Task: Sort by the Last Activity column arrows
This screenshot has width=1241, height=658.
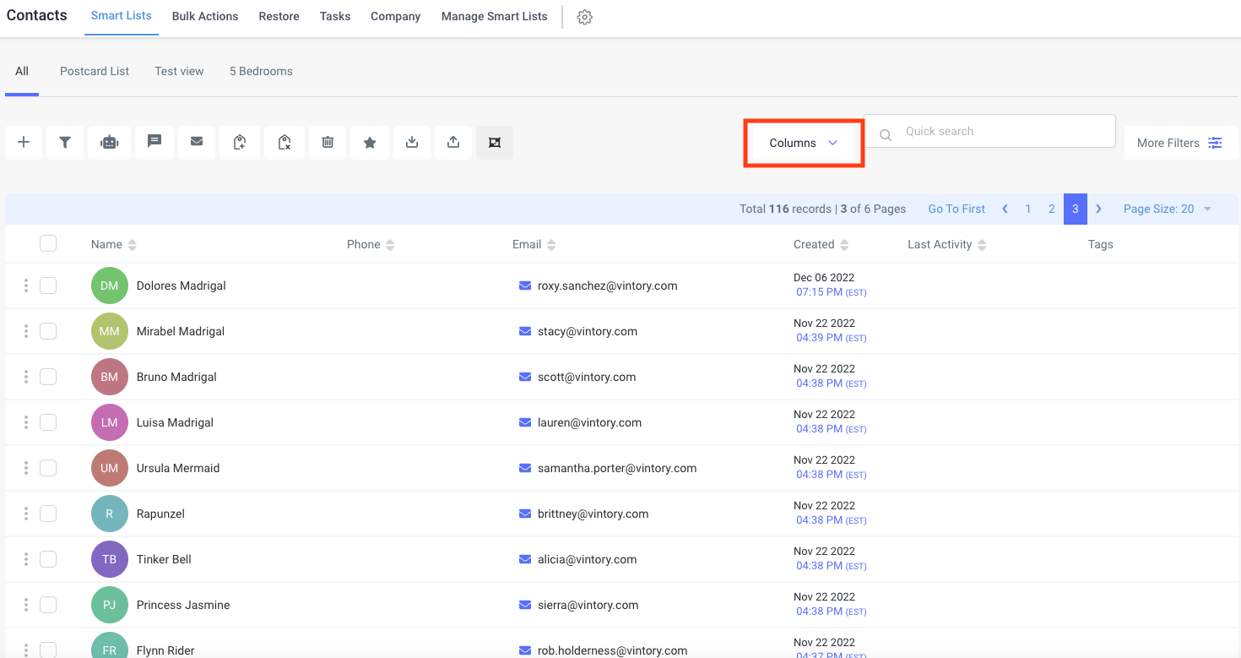Action: point(982,245)
